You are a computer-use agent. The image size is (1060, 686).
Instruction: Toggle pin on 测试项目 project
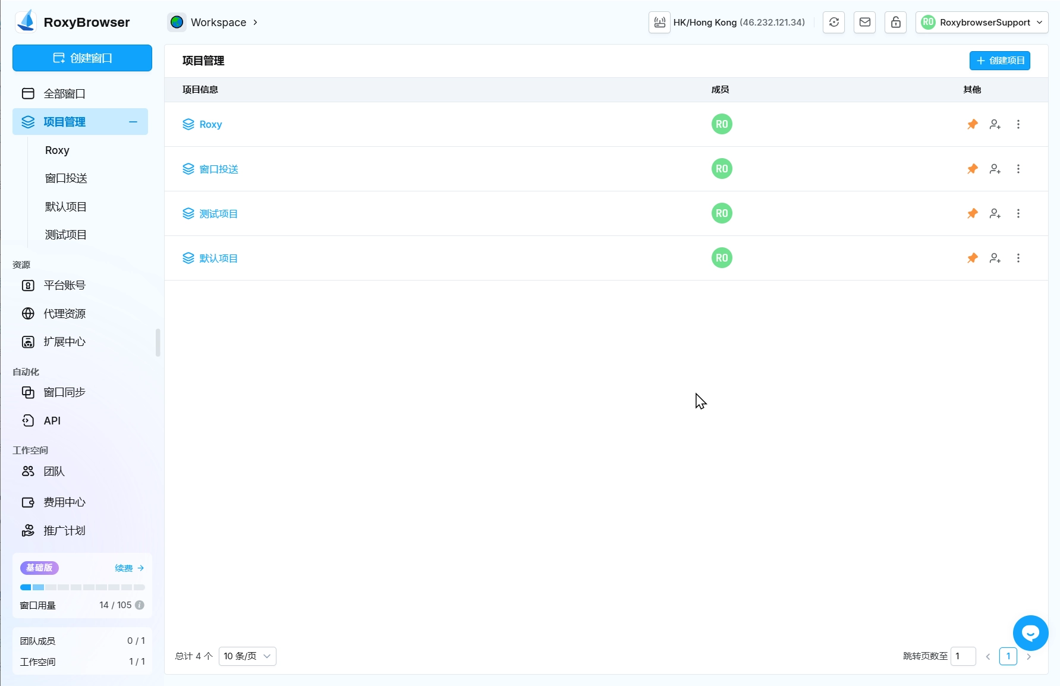(x=972, y=213)
